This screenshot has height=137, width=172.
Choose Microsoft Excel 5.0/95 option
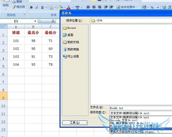tap(141, 126)
